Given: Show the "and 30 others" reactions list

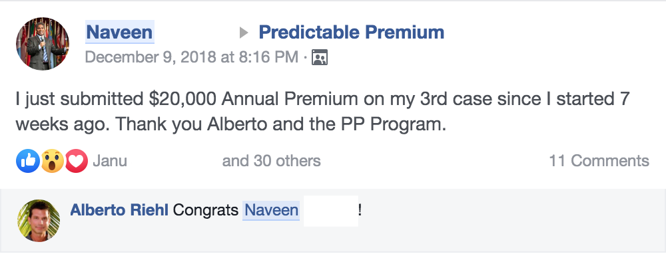Looking at the screenshot, I should (272, 161).
